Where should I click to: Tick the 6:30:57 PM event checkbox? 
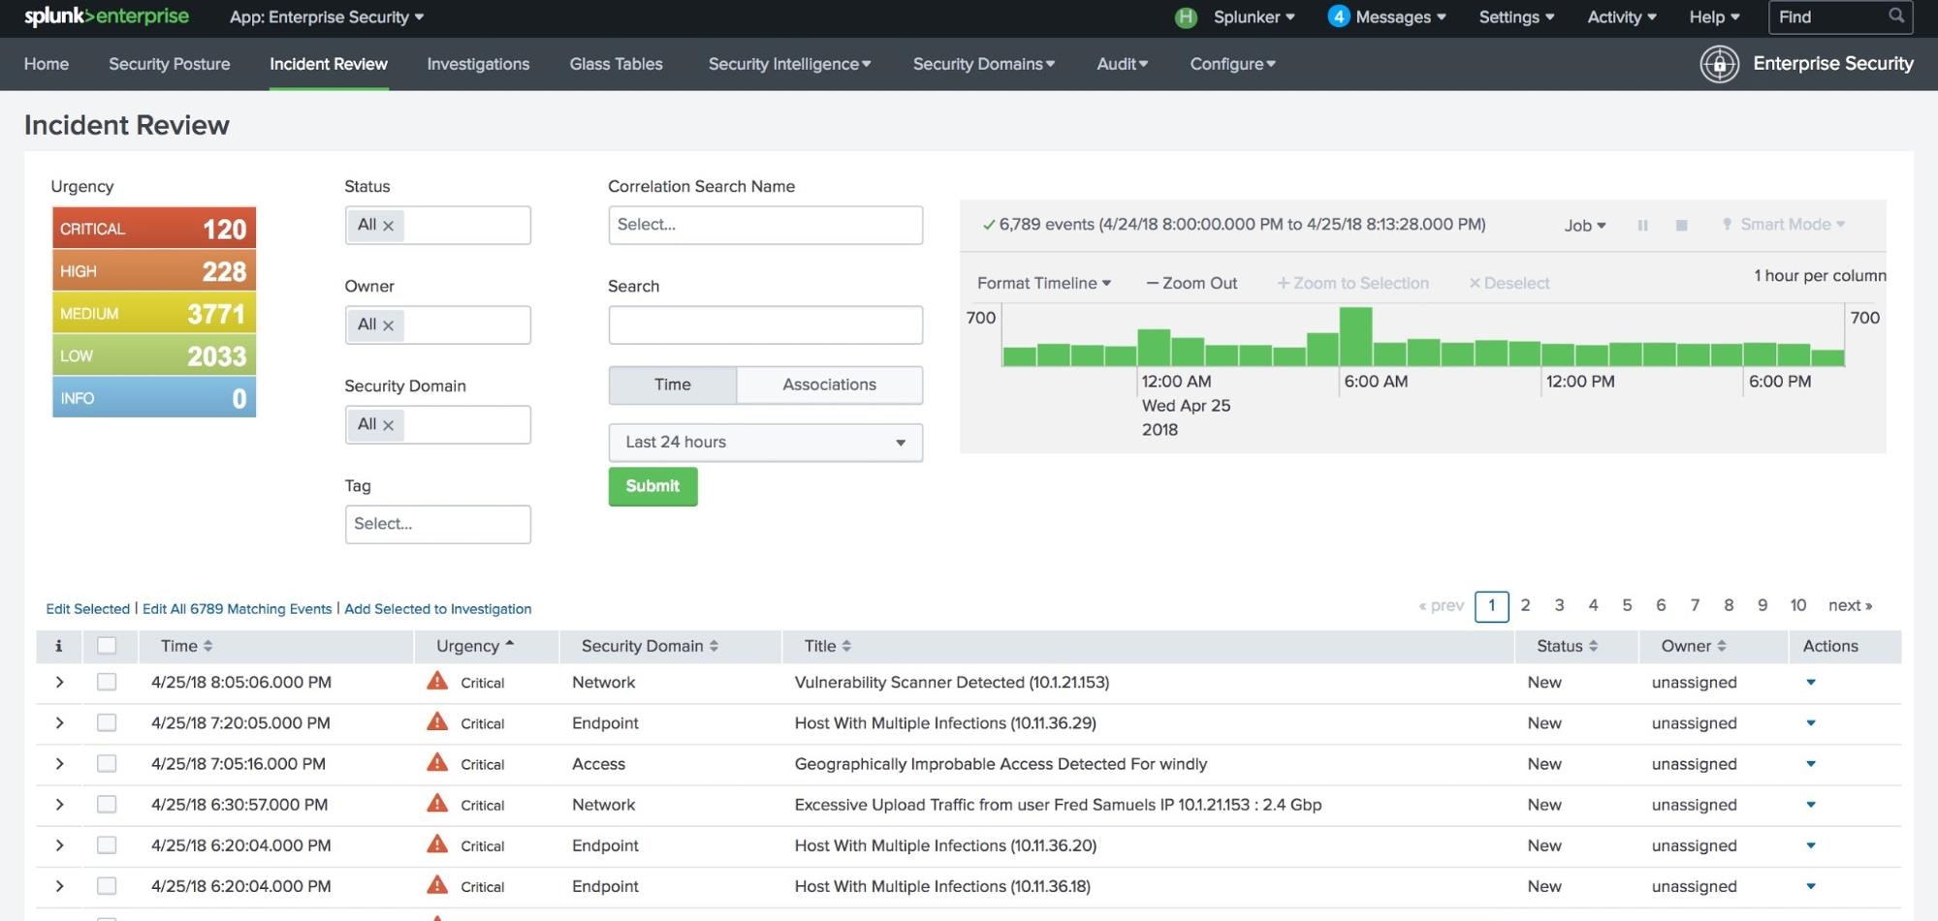[x=107, y=804]
